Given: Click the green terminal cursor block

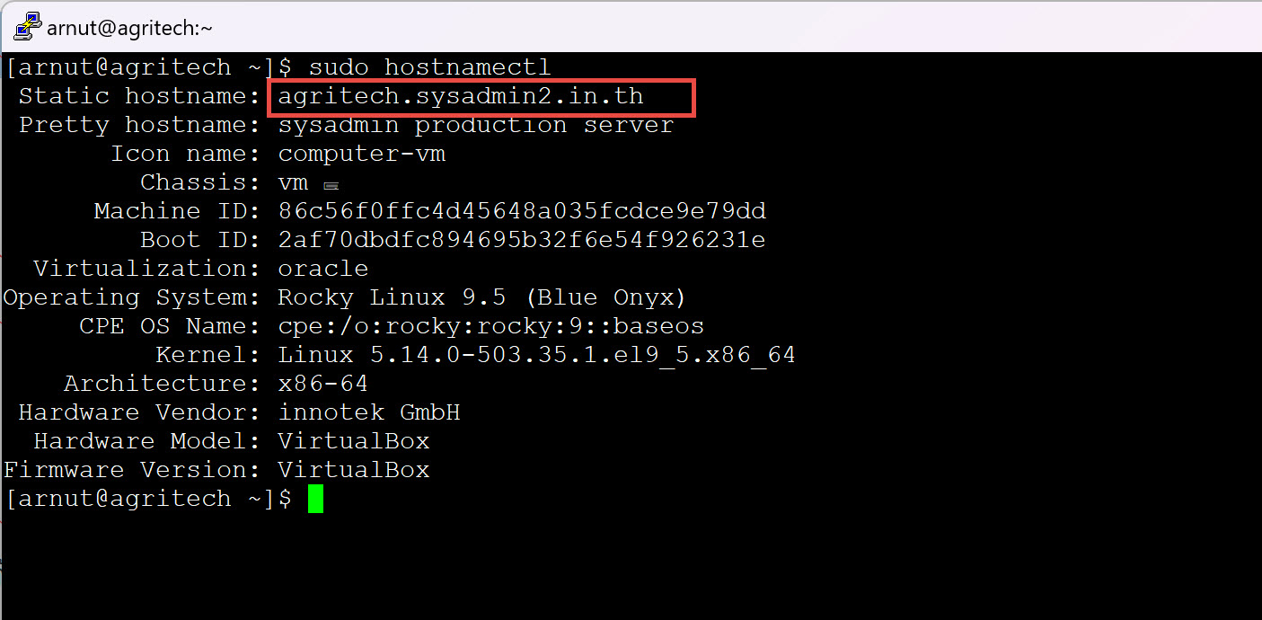Looking at the screenshot, I should coord(315,499).
